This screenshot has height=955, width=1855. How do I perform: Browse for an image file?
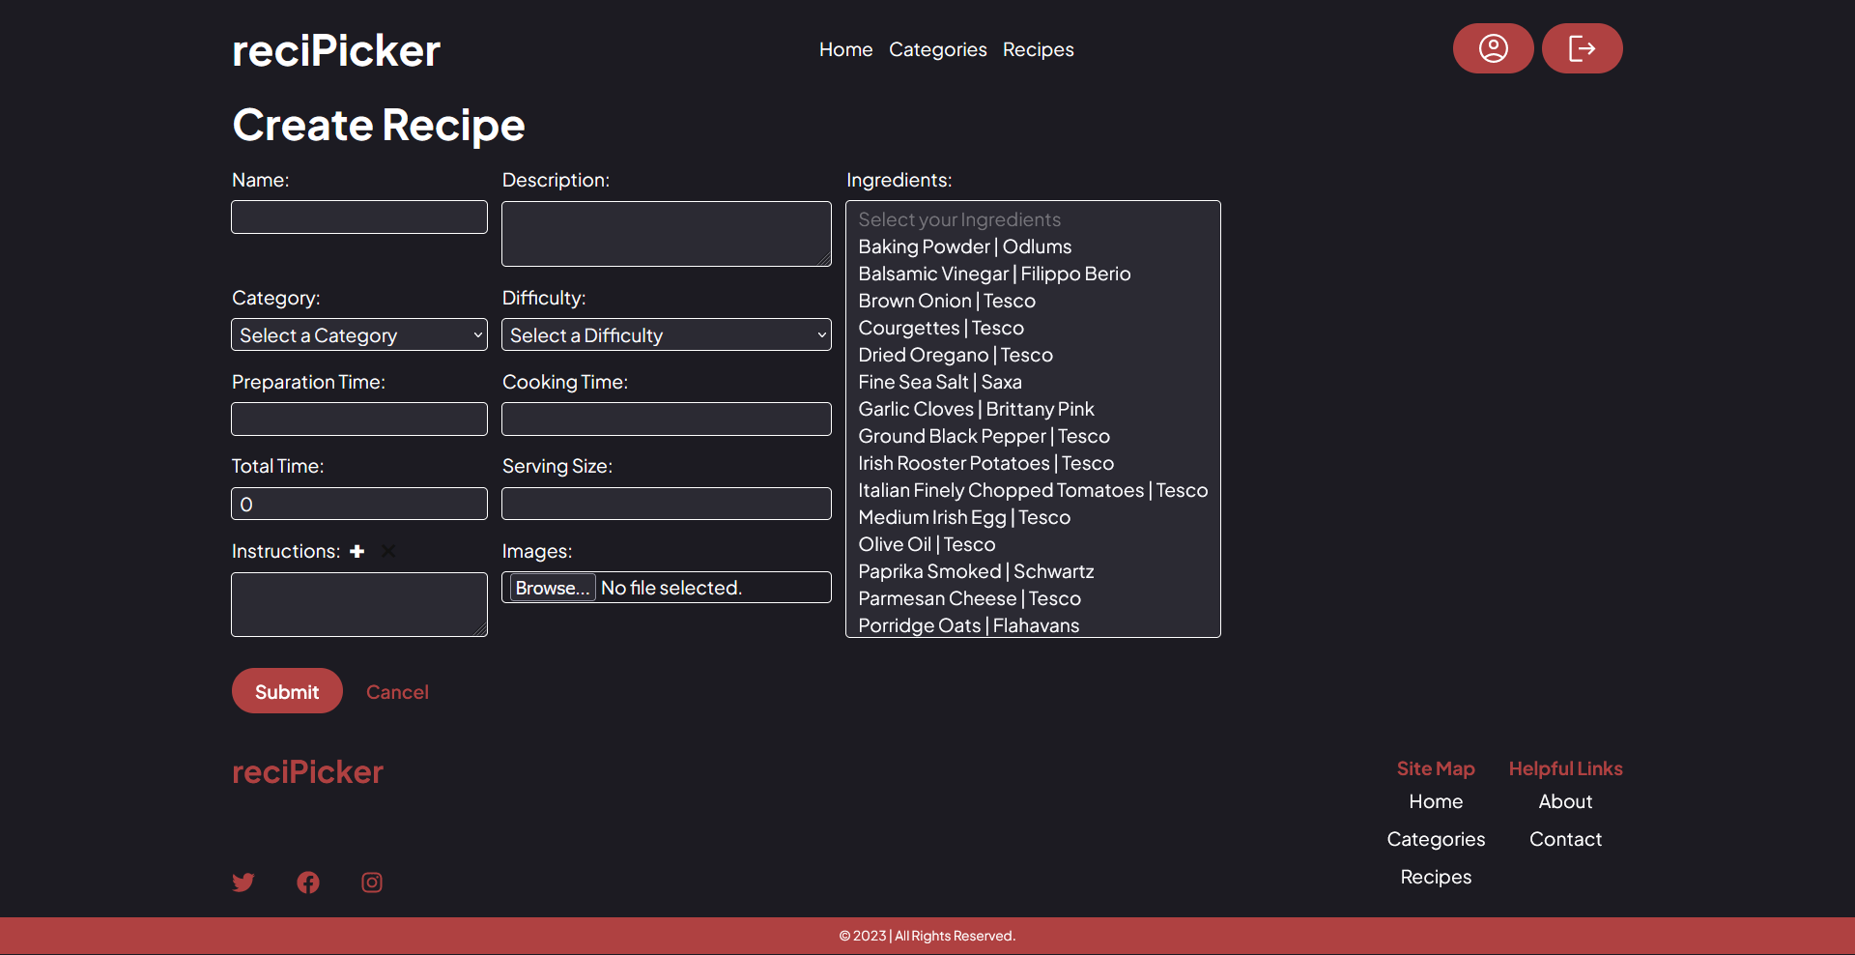[552, 588]
